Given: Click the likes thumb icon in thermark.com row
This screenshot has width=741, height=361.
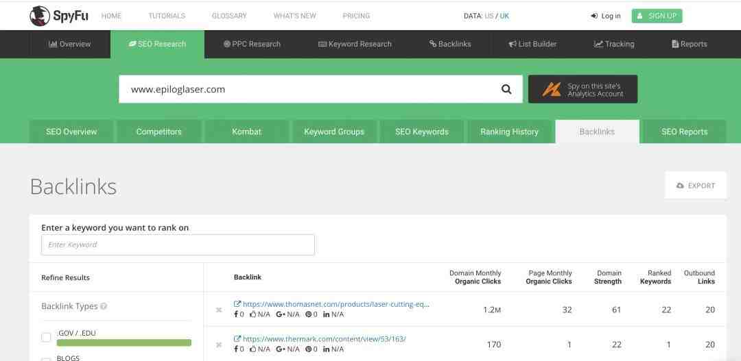Looking at the screenshot, I should point(252,349).
